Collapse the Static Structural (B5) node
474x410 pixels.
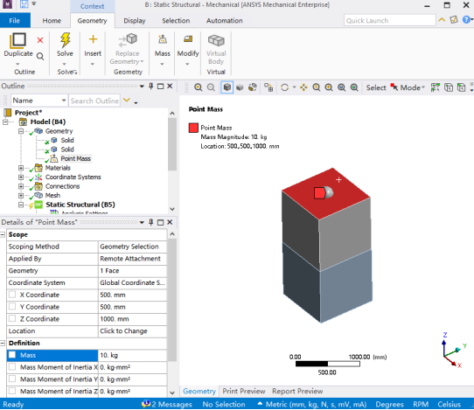pos(21,205)
